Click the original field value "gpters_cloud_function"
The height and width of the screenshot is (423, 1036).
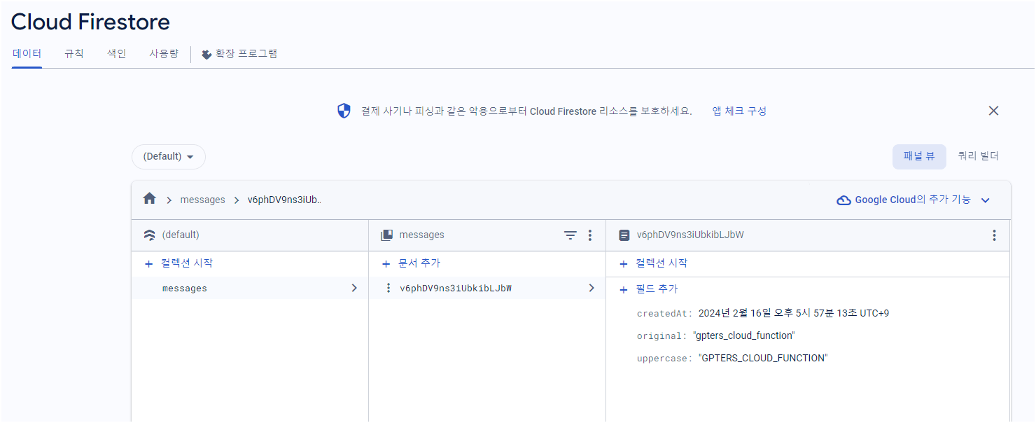[744, 335]
